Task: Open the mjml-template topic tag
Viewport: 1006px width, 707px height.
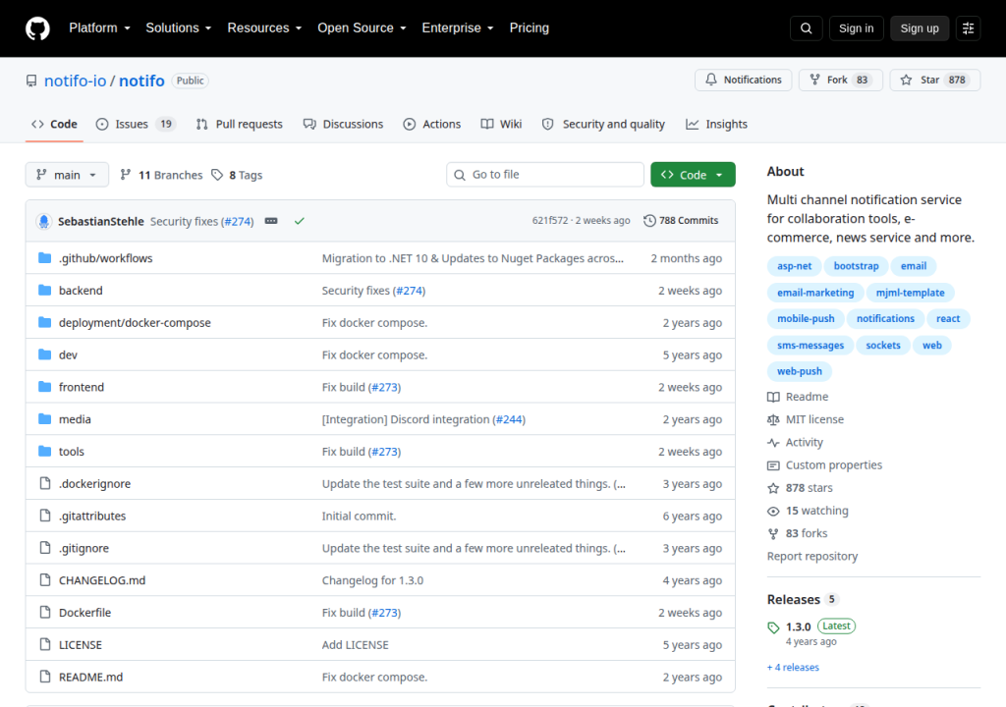Action: coord(910,293)
